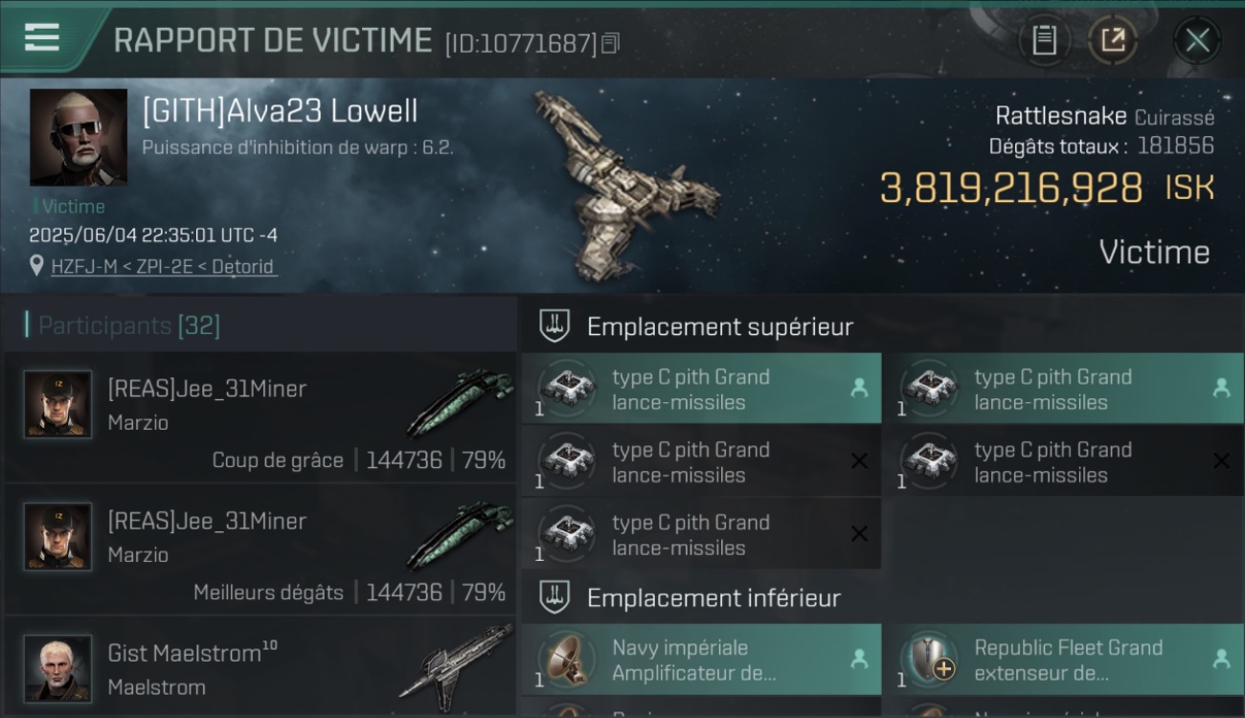This screenshot has height=718, width=1245.
Task: Click Alva23 Lowell's portrait
Action: [79, 137]
